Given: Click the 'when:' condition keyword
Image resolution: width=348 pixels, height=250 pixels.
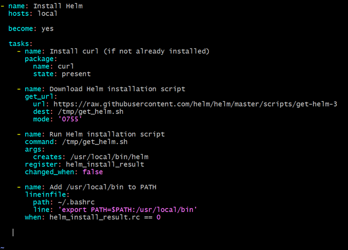Looking at the screenshot, I should tap(35, 217).
